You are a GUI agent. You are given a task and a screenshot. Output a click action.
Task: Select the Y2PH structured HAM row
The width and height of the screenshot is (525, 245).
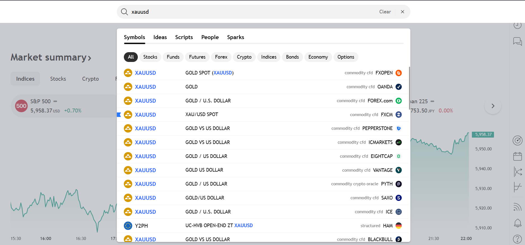263,225
